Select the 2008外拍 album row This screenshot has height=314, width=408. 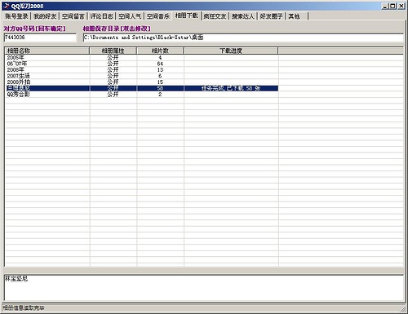(x=141, y=82)
